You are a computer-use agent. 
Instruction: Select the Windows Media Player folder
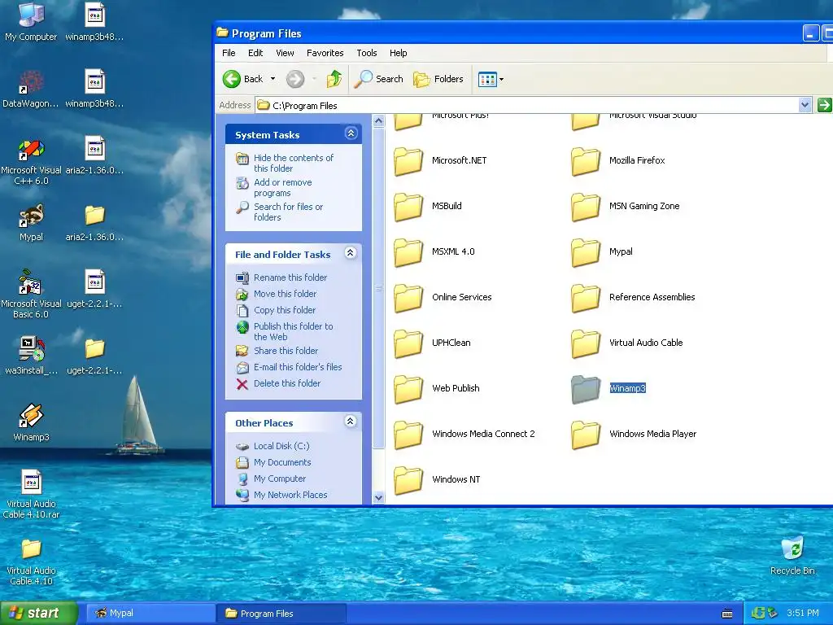634,435
